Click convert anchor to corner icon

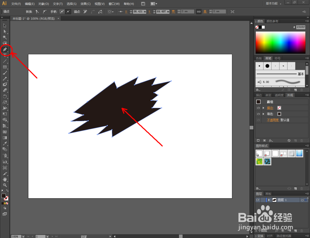tap(37, 12)
